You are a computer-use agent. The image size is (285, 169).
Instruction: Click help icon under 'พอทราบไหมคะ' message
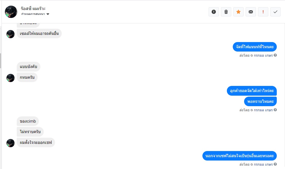(x=275, y=110)
